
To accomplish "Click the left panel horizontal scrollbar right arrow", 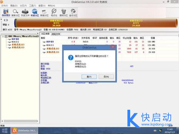I will pos(37,121).
